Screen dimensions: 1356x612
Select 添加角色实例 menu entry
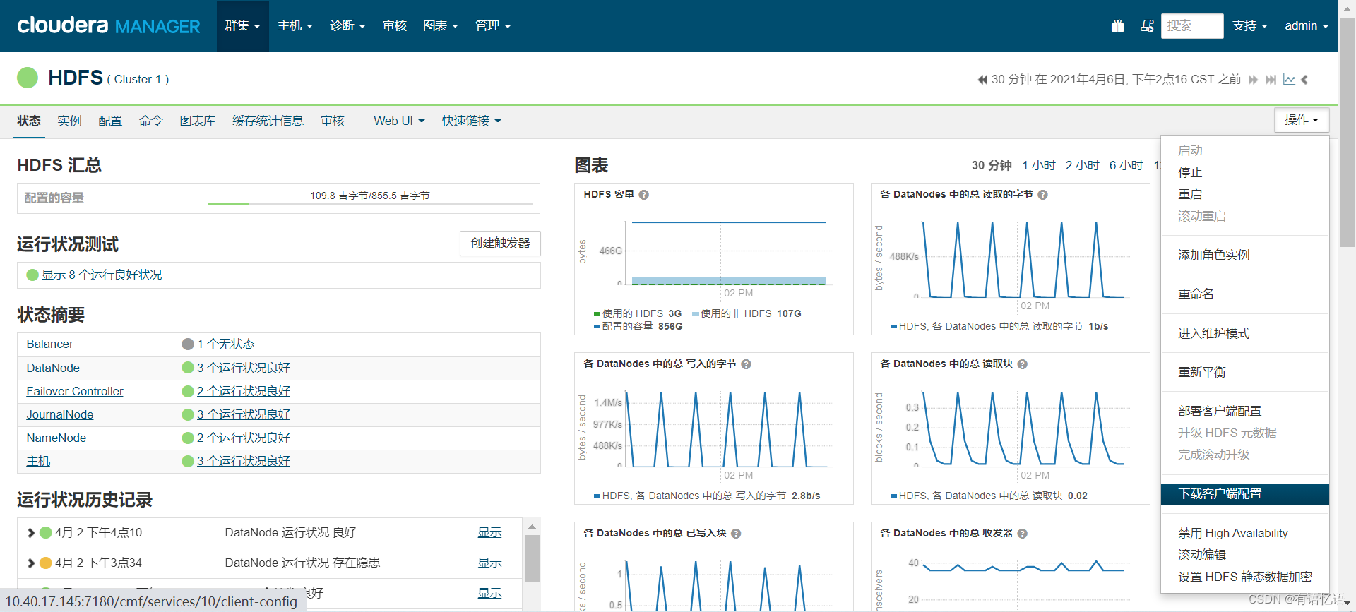pos(1245,255)
